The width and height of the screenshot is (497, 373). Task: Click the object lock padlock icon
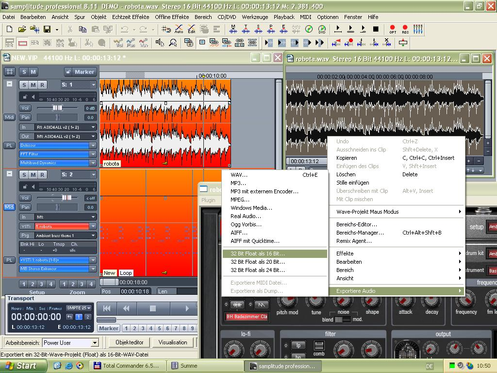click(189, 43)
